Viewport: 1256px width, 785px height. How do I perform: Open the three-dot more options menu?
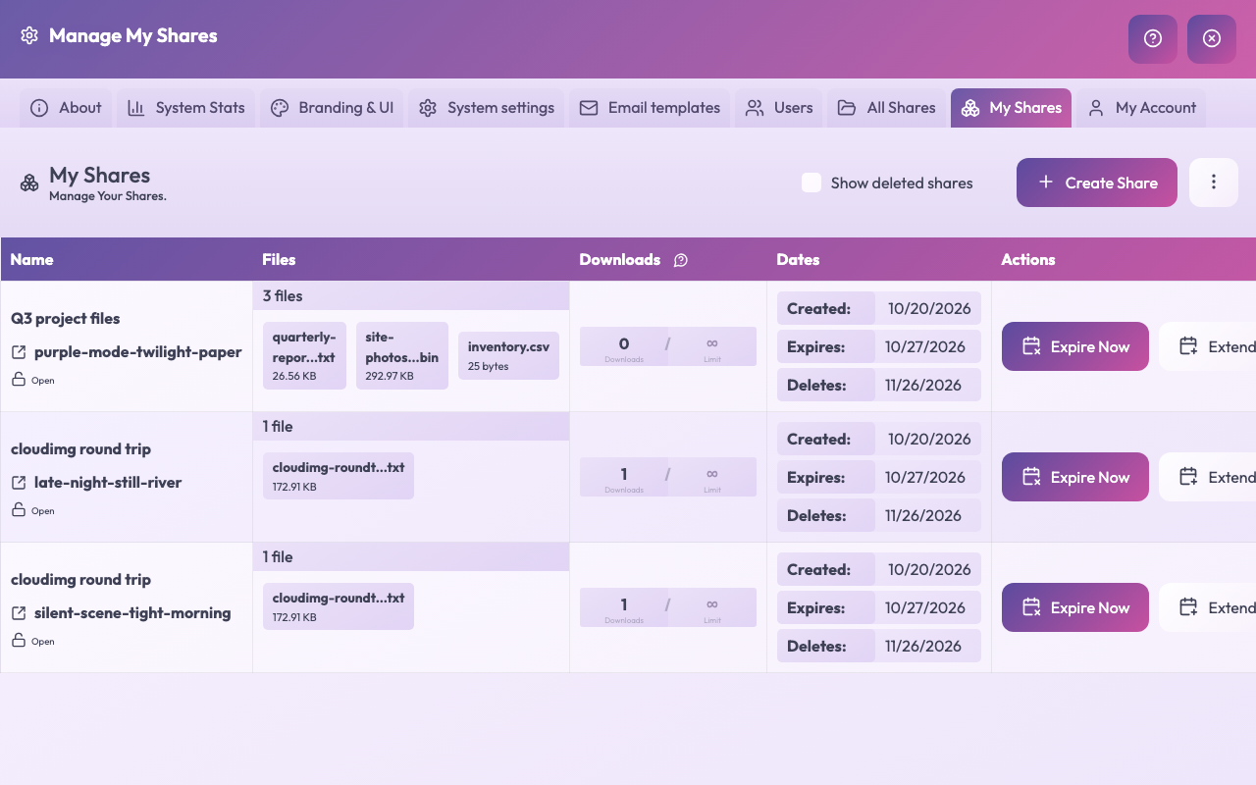[1214, 183]
